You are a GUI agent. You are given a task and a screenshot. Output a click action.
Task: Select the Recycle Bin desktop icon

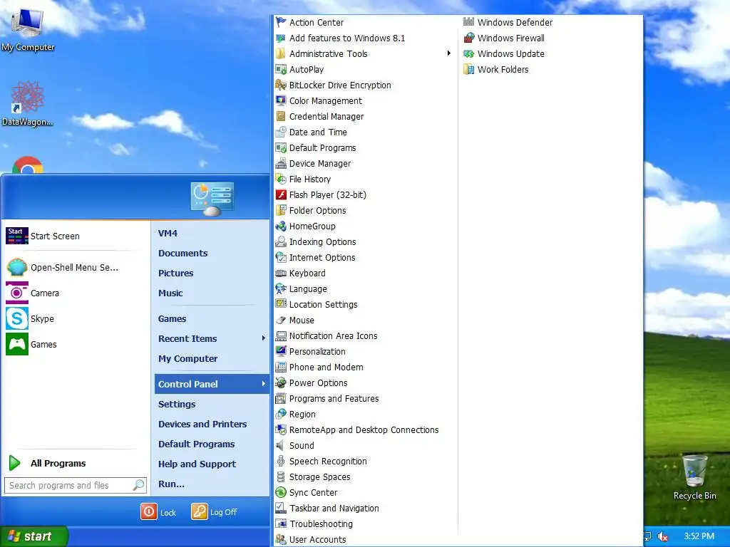(x=694, y=477)
